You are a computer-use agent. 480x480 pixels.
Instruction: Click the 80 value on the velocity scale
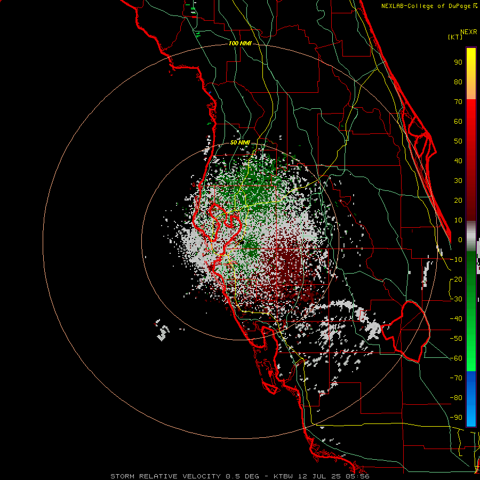[x=458, y=82]
